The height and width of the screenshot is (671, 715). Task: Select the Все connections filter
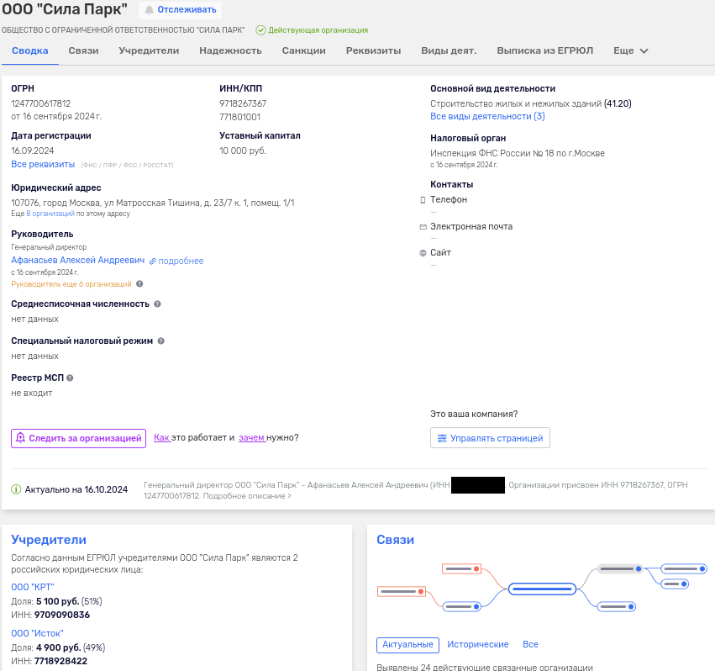tap(530, 645)
